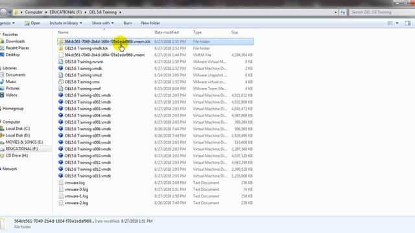Click the 564dc561 vmem.lck folder icon

(61, 41)
